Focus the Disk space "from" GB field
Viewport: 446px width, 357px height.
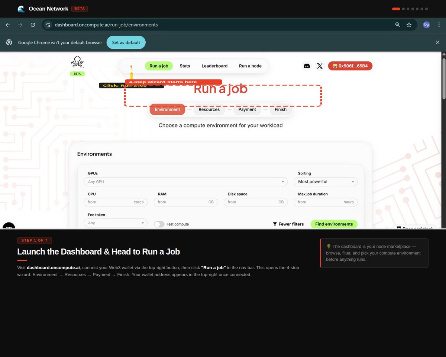click(x=256, y=202)
